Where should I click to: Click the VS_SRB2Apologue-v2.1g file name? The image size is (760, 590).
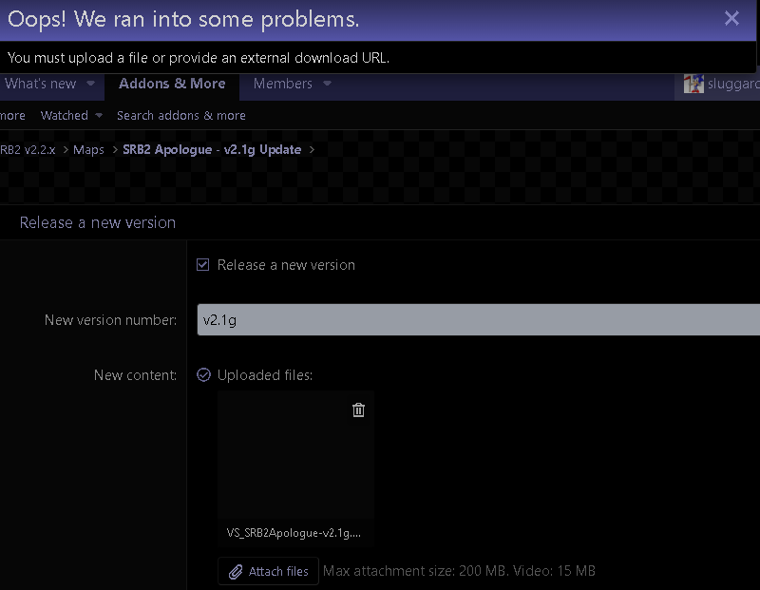(294, 533)
